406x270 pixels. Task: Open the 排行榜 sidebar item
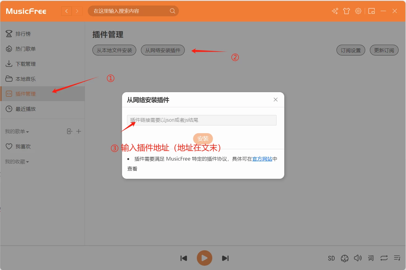click(x=42, y=34)
